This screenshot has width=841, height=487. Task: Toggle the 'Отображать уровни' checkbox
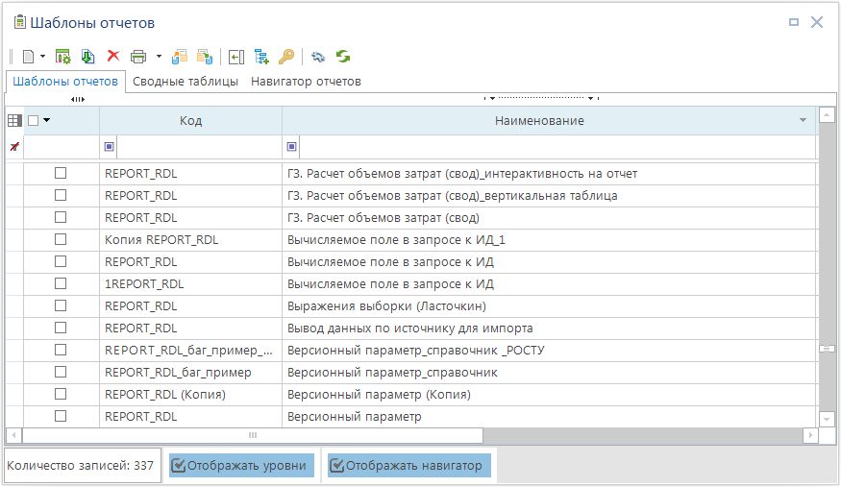pyautogui.click(x=178, y=466)
